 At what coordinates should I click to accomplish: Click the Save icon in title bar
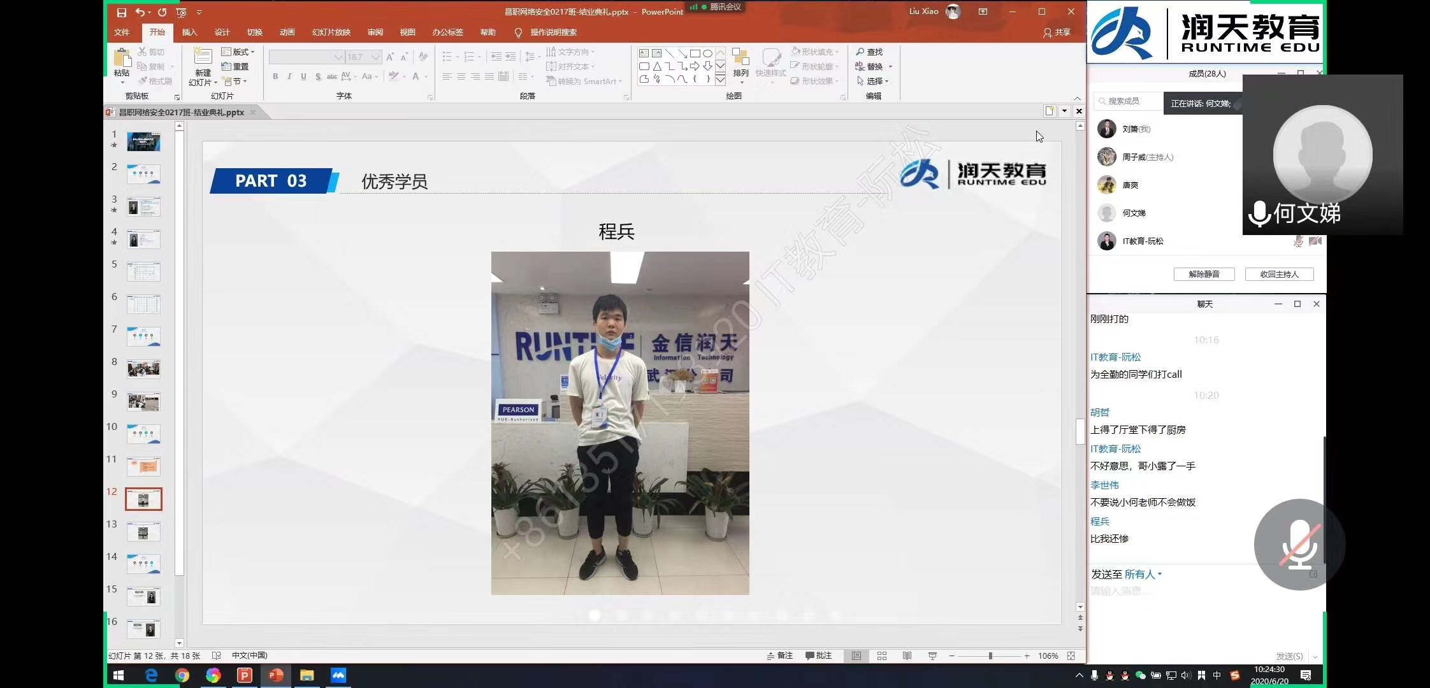[x=122, y=12]
